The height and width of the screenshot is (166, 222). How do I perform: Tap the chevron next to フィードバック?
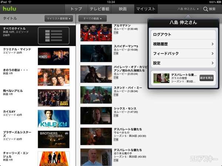click(x=212, y=53)
